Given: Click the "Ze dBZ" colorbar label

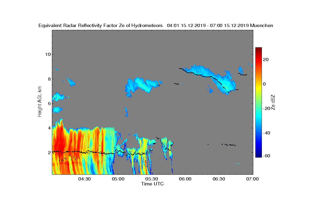Looking at the screenshot, I should point(273,102).
